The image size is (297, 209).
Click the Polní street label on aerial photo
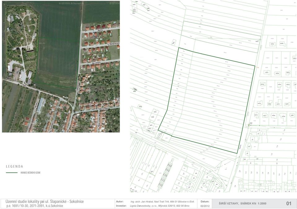(25, 86)
